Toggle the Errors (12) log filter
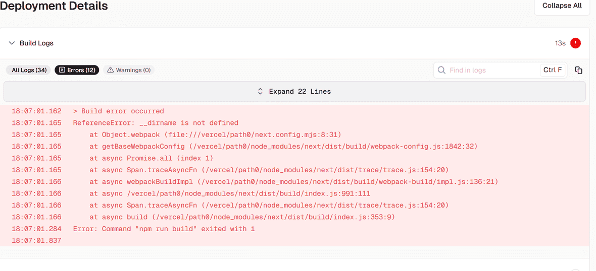The image size is (596, 271). click(x=77, y=70)
